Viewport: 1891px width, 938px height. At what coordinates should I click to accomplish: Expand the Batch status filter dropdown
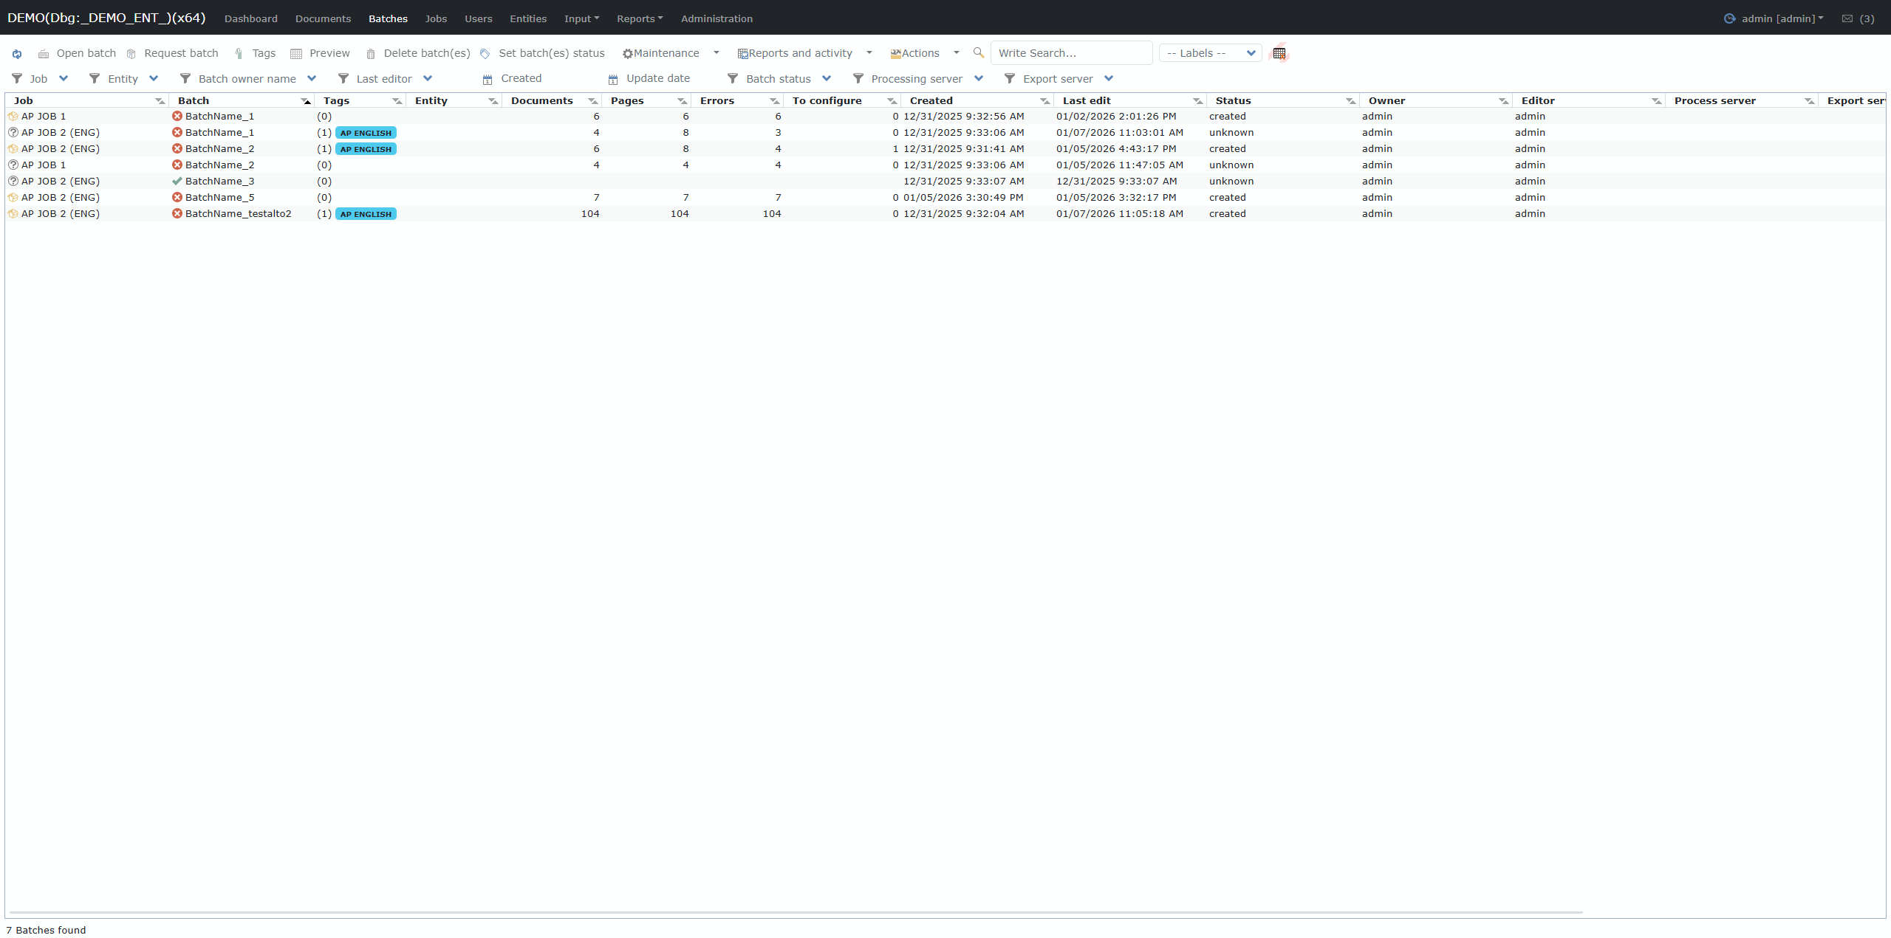[x=827, y=79]
